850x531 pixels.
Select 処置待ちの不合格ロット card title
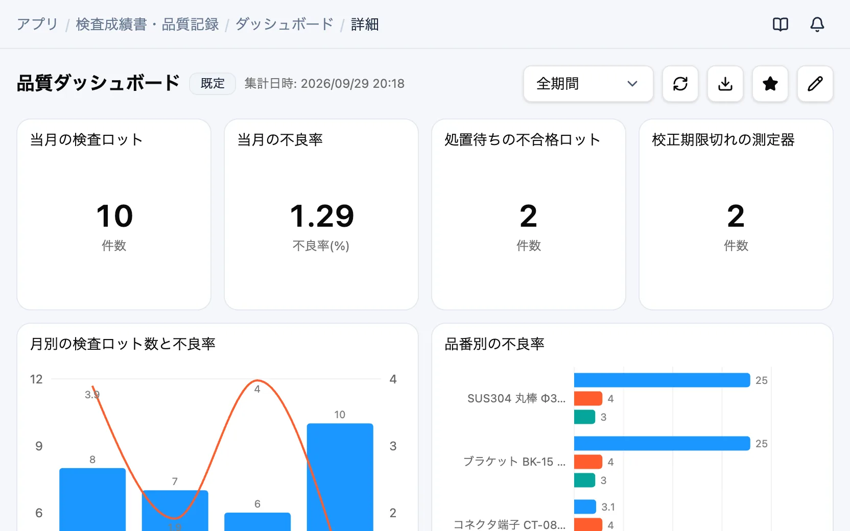pos(522,140)
